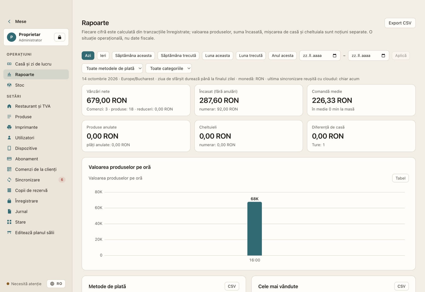Switch the hourly chart to Tabel view
Image resolution: width=425 pixels, height=292 pixels.
[x=400, y=178]
